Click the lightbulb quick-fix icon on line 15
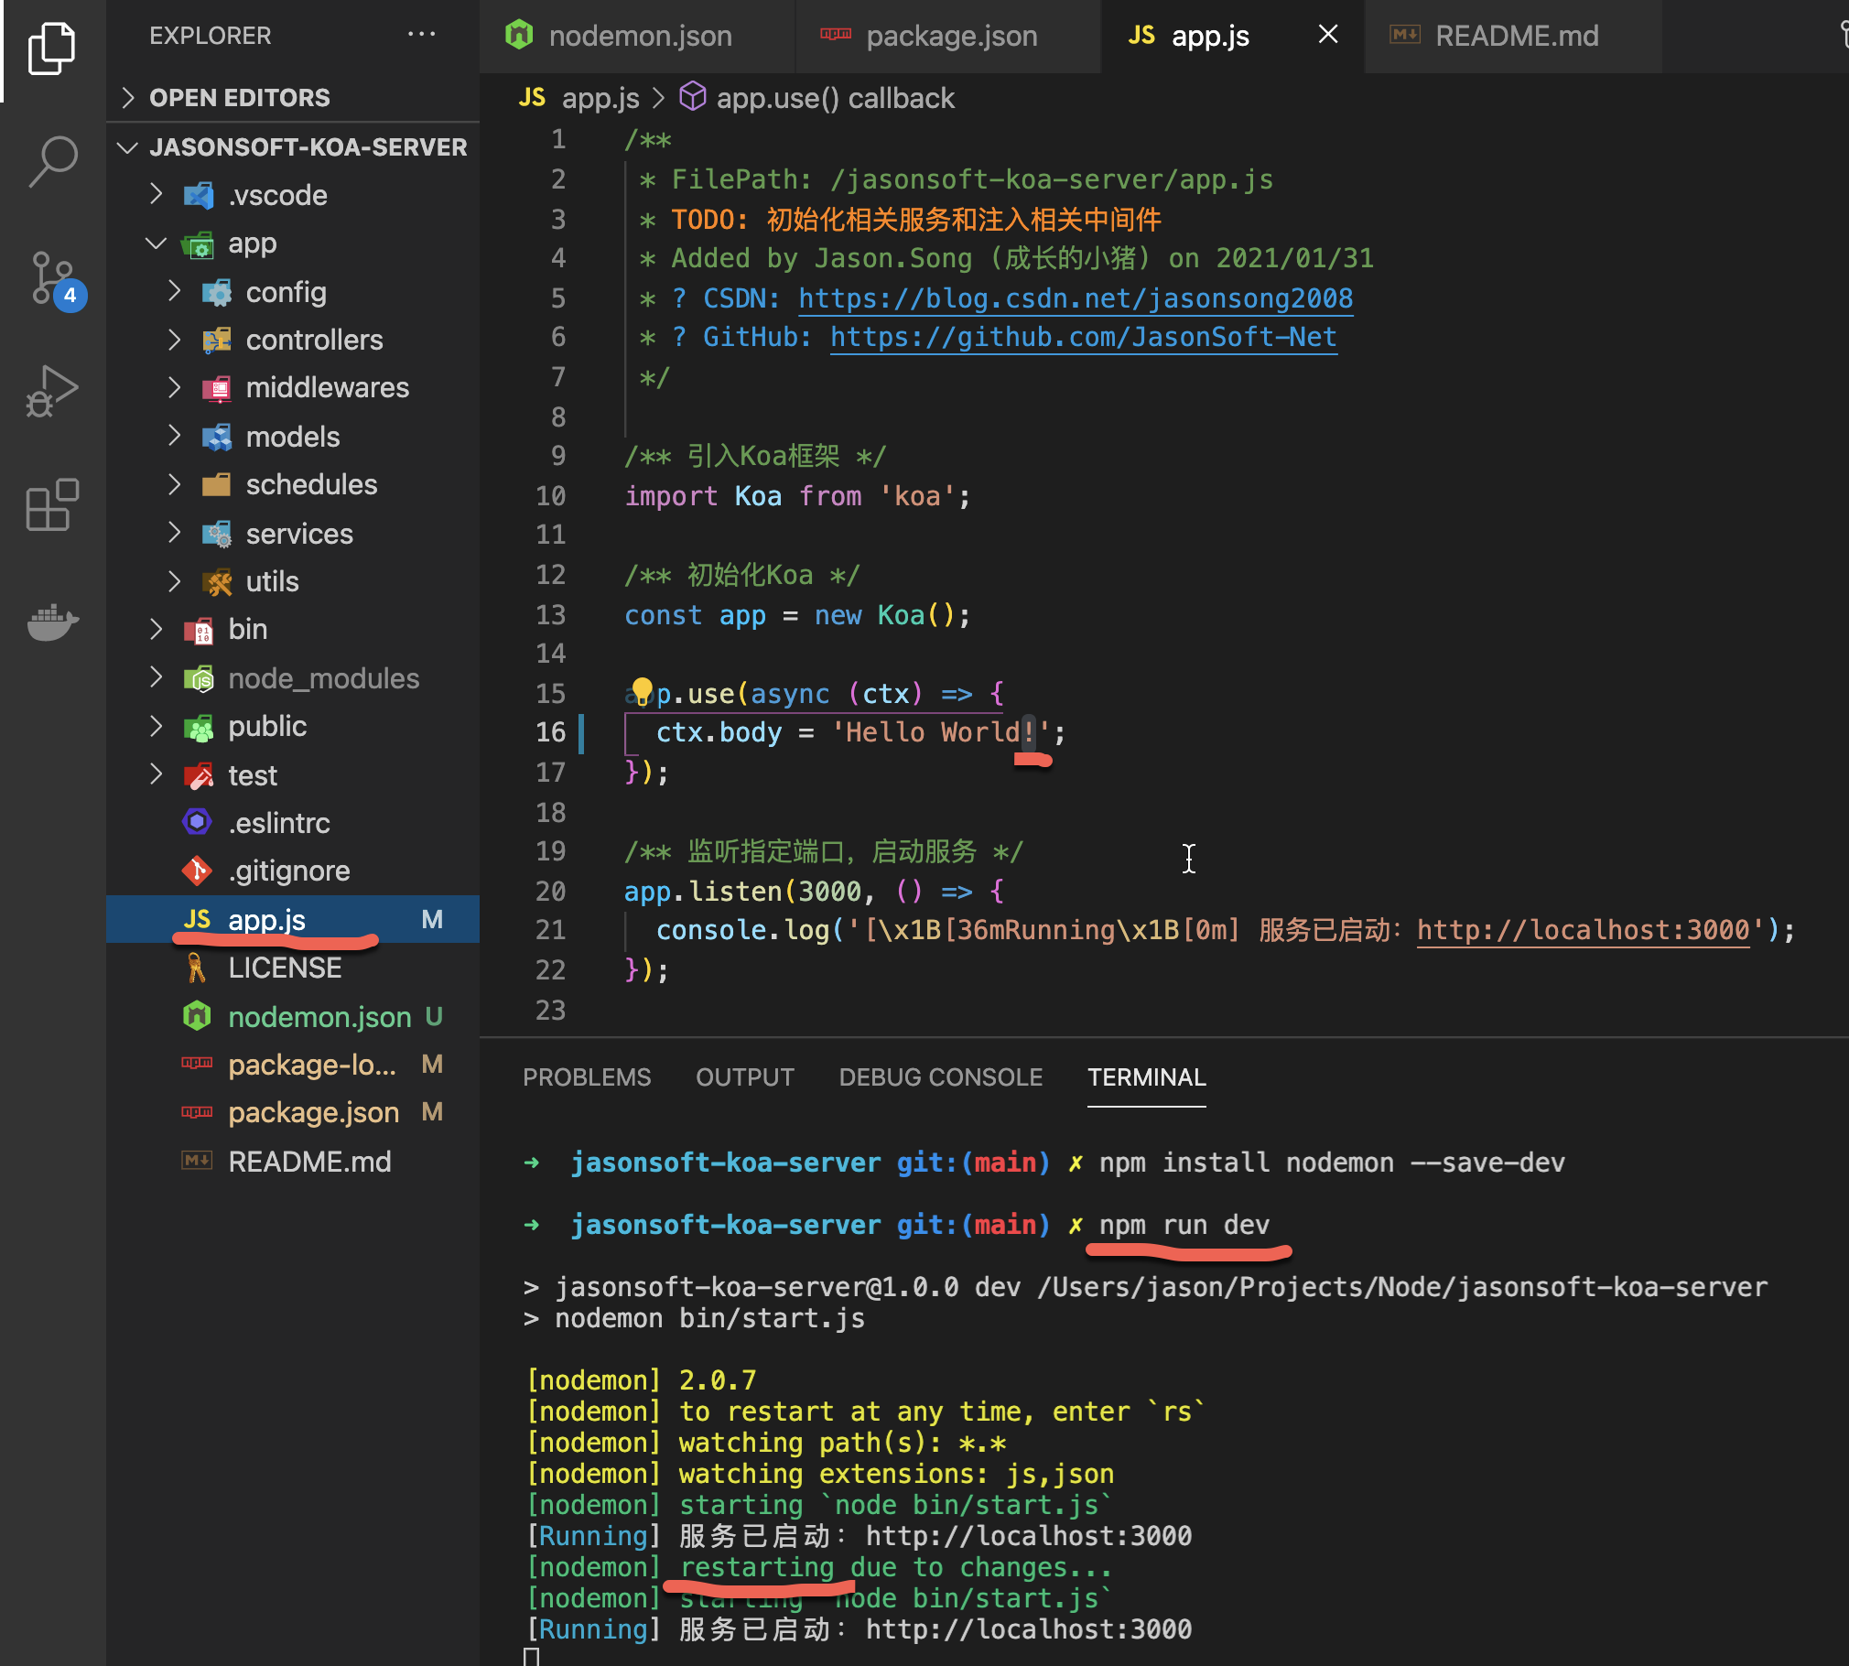This screenshot has height=1666, width=1849. 642,690
